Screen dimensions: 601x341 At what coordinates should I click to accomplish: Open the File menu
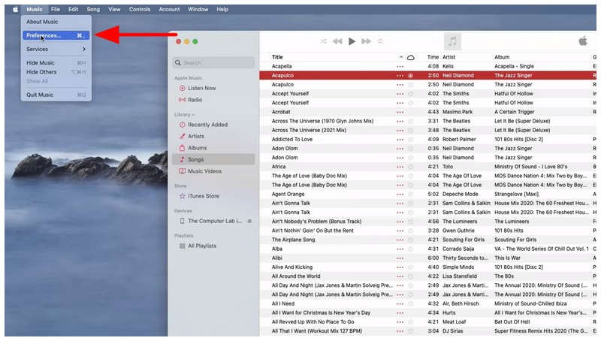pyautogui.click(x=55, y=9)
